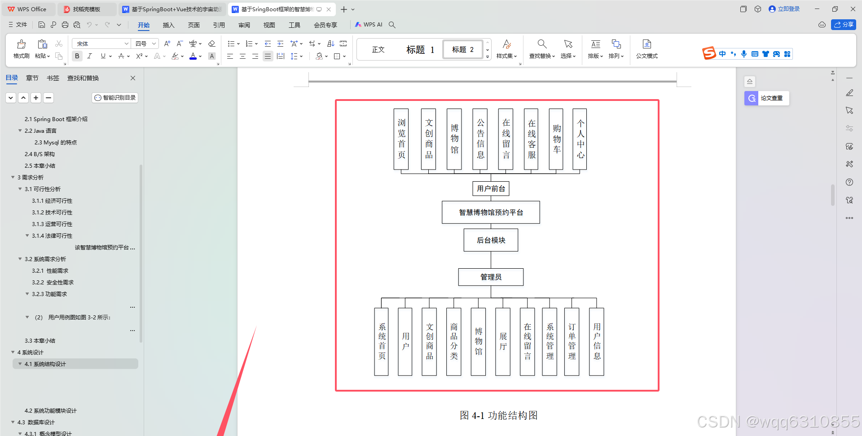This screenshot has width=862, height=436.
Task: Collapse the 3.1 可行性分析 outline node
Action: click(x=20, y=189)
